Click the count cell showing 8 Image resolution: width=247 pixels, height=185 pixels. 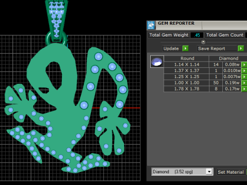pyautogui.click(x=216, y=89)
